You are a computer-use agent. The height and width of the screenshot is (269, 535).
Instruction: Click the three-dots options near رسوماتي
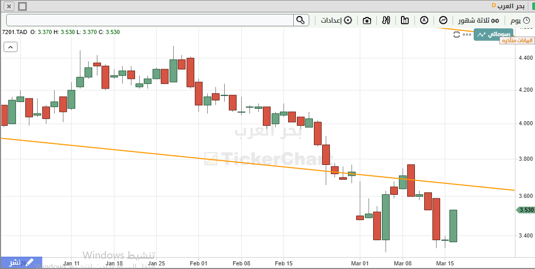click(x=467, y=35)
